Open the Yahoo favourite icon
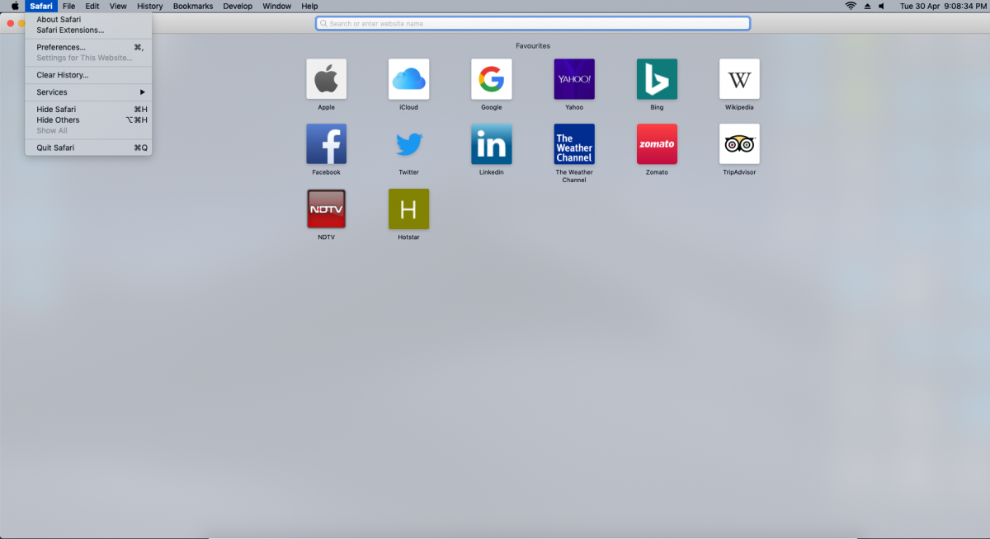This screenshot has width=990, height=539. [x=574, y=79]
